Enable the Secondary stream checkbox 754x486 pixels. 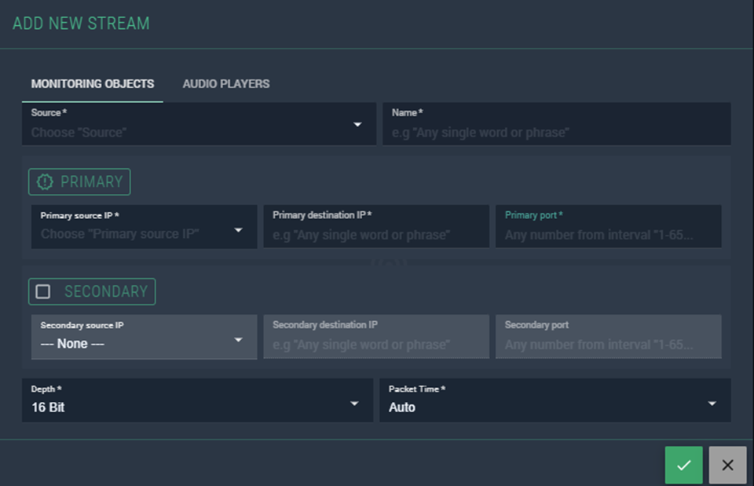click(43, 291)
